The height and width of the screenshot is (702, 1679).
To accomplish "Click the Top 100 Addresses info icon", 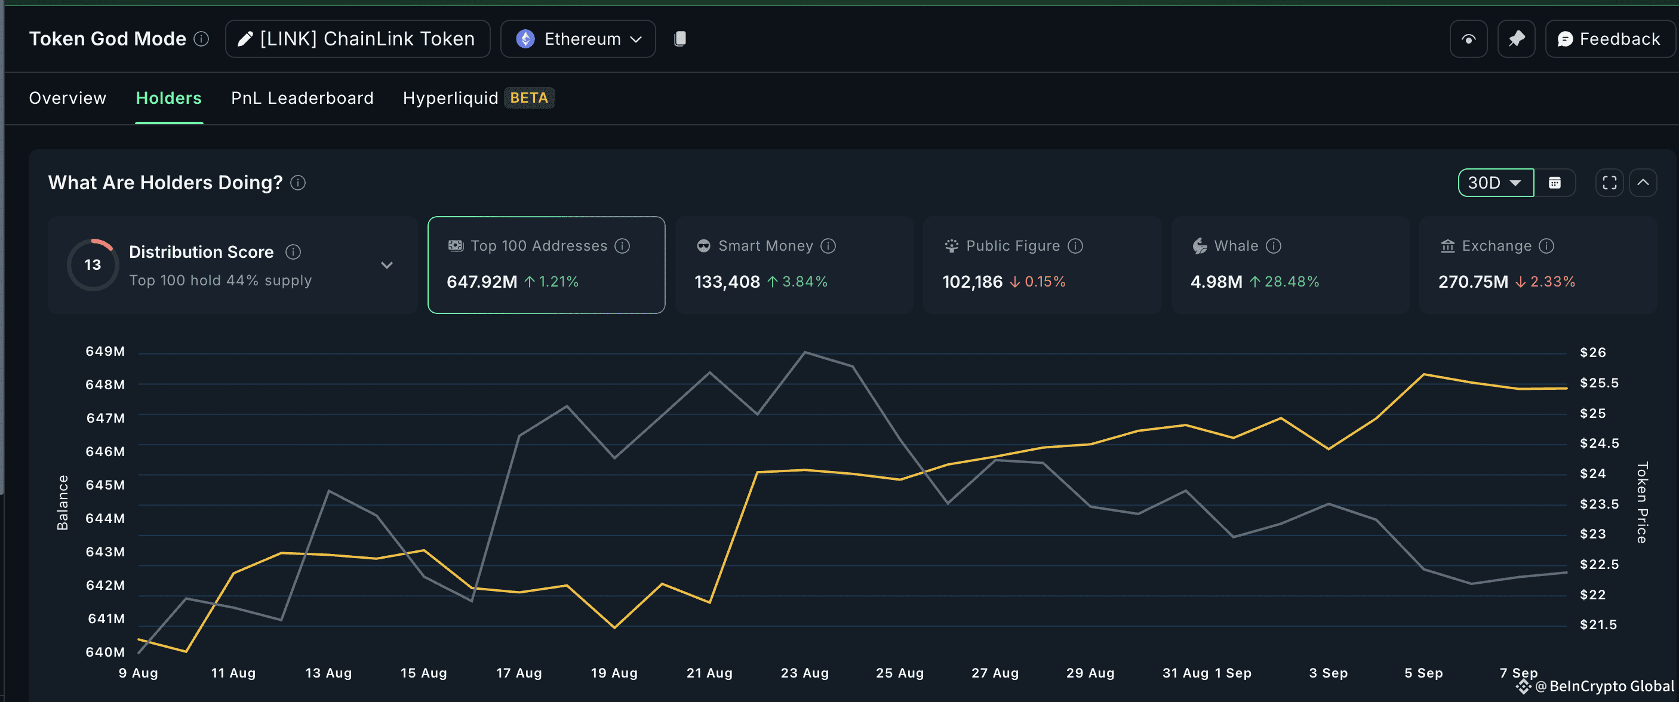I will click(x=622, y=246).
